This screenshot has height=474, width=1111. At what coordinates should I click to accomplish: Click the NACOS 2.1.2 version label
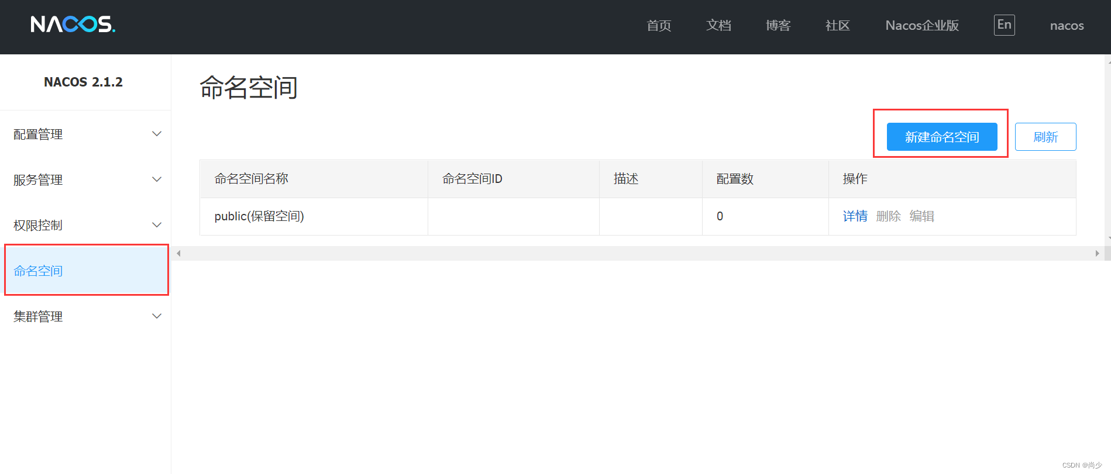pos(83,82)
